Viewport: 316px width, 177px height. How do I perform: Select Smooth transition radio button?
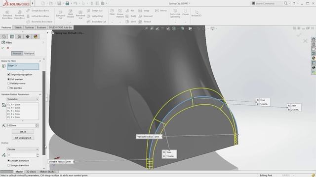click(9, 161)
